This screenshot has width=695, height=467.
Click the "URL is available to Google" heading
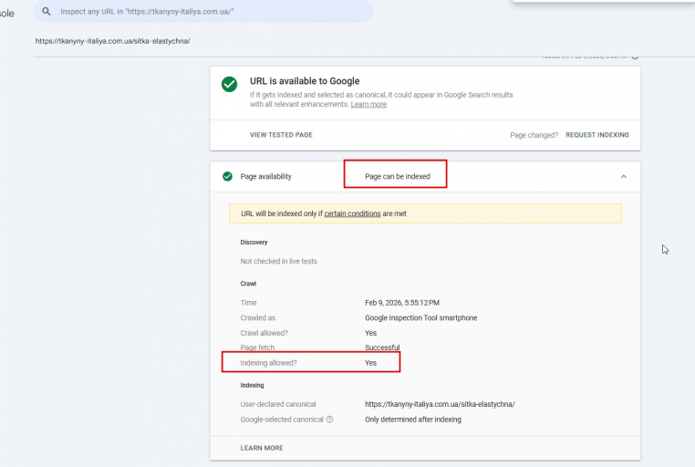pos(305,81)
